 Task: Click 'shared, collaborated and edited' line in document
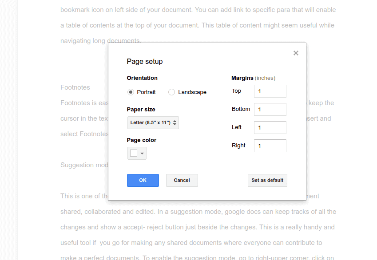[198, 212]
